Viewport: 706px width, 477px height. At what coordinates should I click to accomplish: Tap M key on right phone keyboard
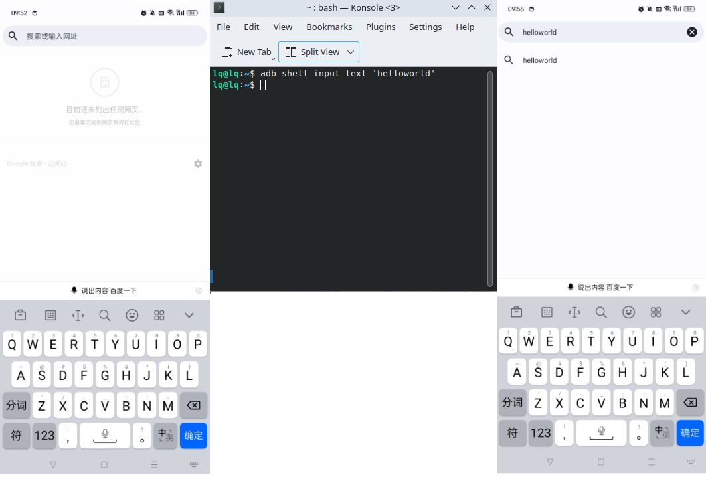[665, 402]
